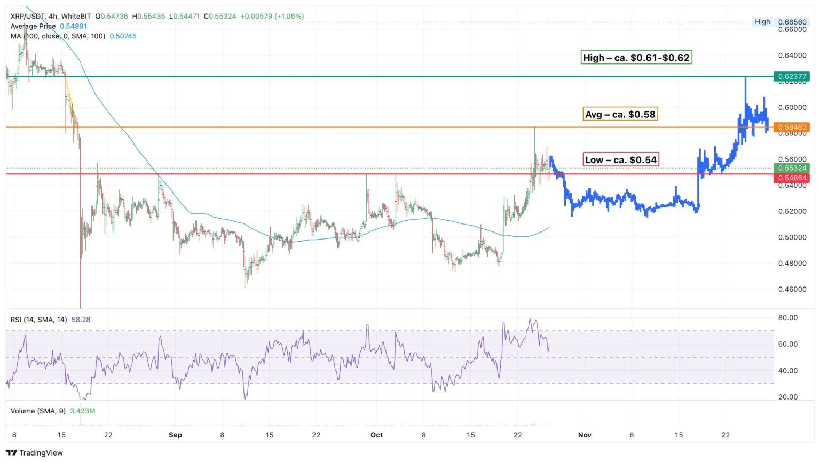Click the green 0.62377 price label
Image resolution: width=820 pixels, height=463 pixels.
coord(791,76)
